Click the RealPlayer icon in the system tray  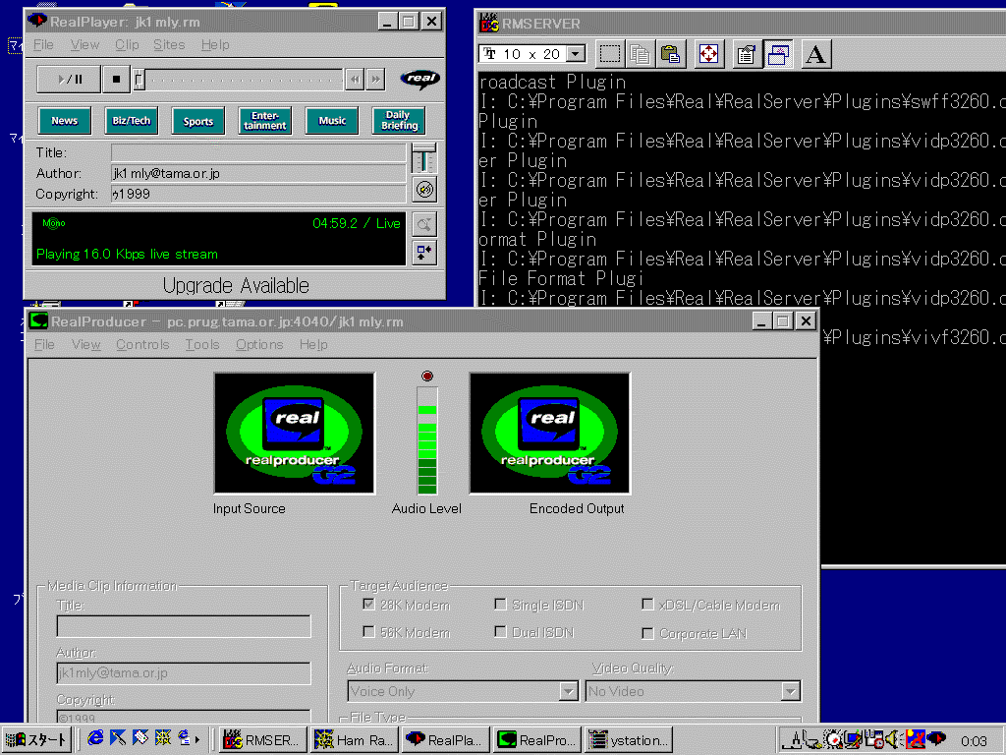coord(936,739)
